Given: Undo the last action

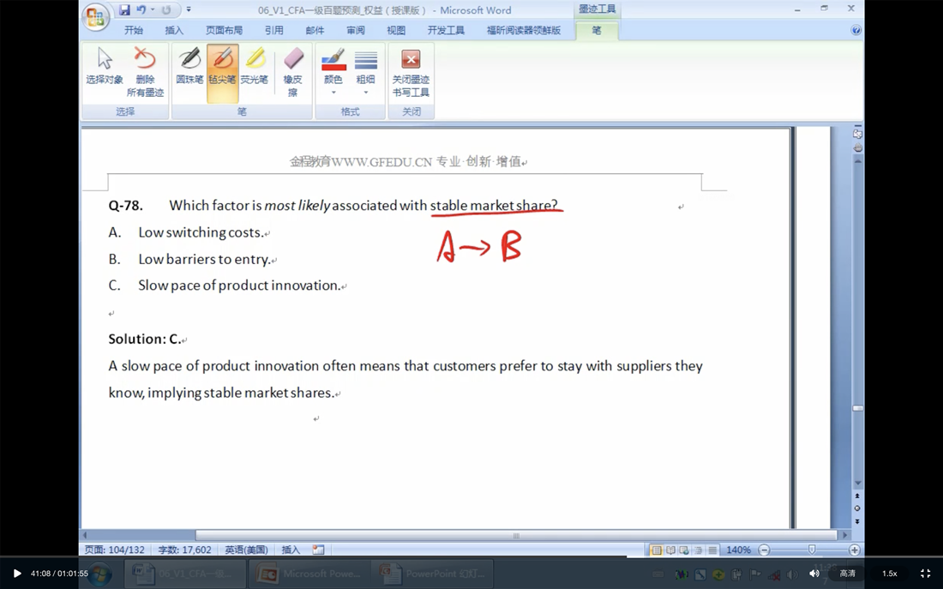Looking at the screenshot, I should (141, 9).
